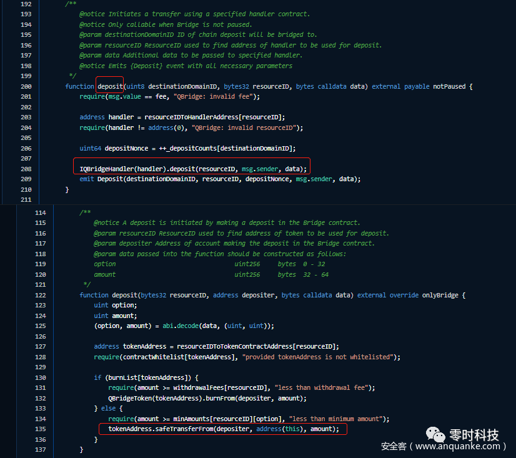Click the "provided tokenAddress is not whitelisted" string
The height and width of the screenshot is (458, 516).
point(320,357)
